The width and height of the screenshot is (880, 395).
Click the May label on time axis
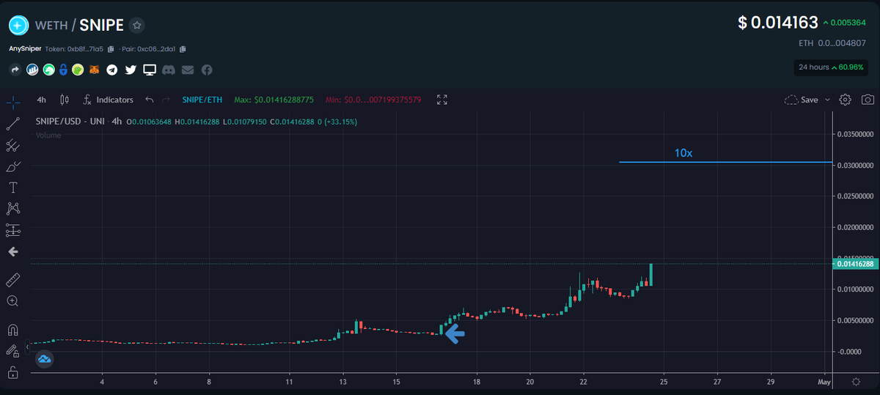(x=825, y=382)
